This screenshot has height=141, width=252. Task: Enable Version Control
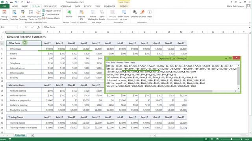69,14
